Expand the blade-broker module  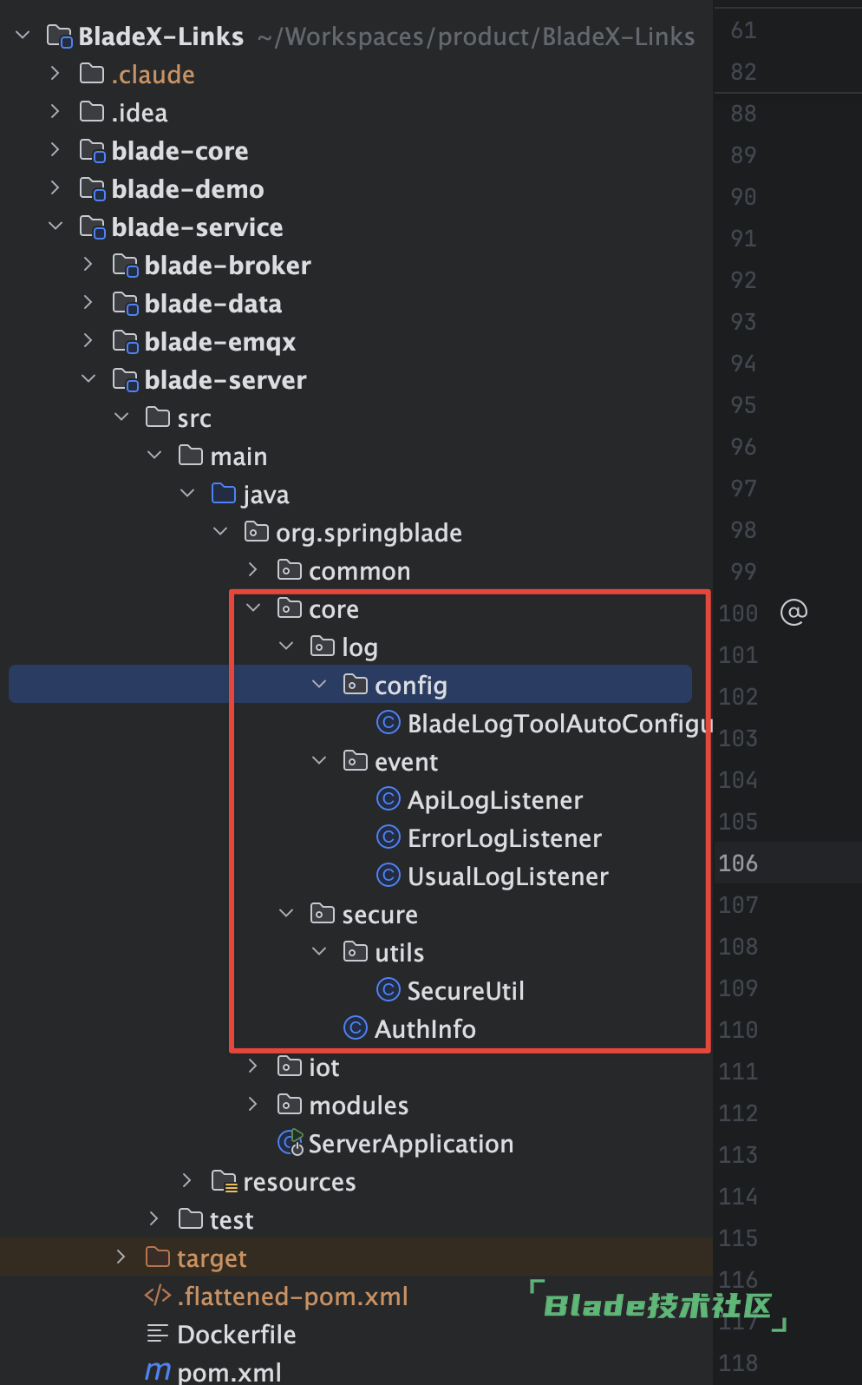click(x=88, y=264)
